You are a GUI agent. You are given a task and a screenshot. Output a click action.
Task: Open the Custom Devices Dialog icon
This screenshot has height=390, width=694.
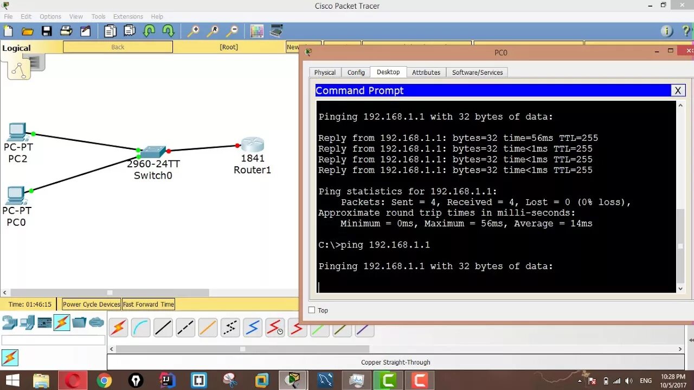(x=277, y=31)
